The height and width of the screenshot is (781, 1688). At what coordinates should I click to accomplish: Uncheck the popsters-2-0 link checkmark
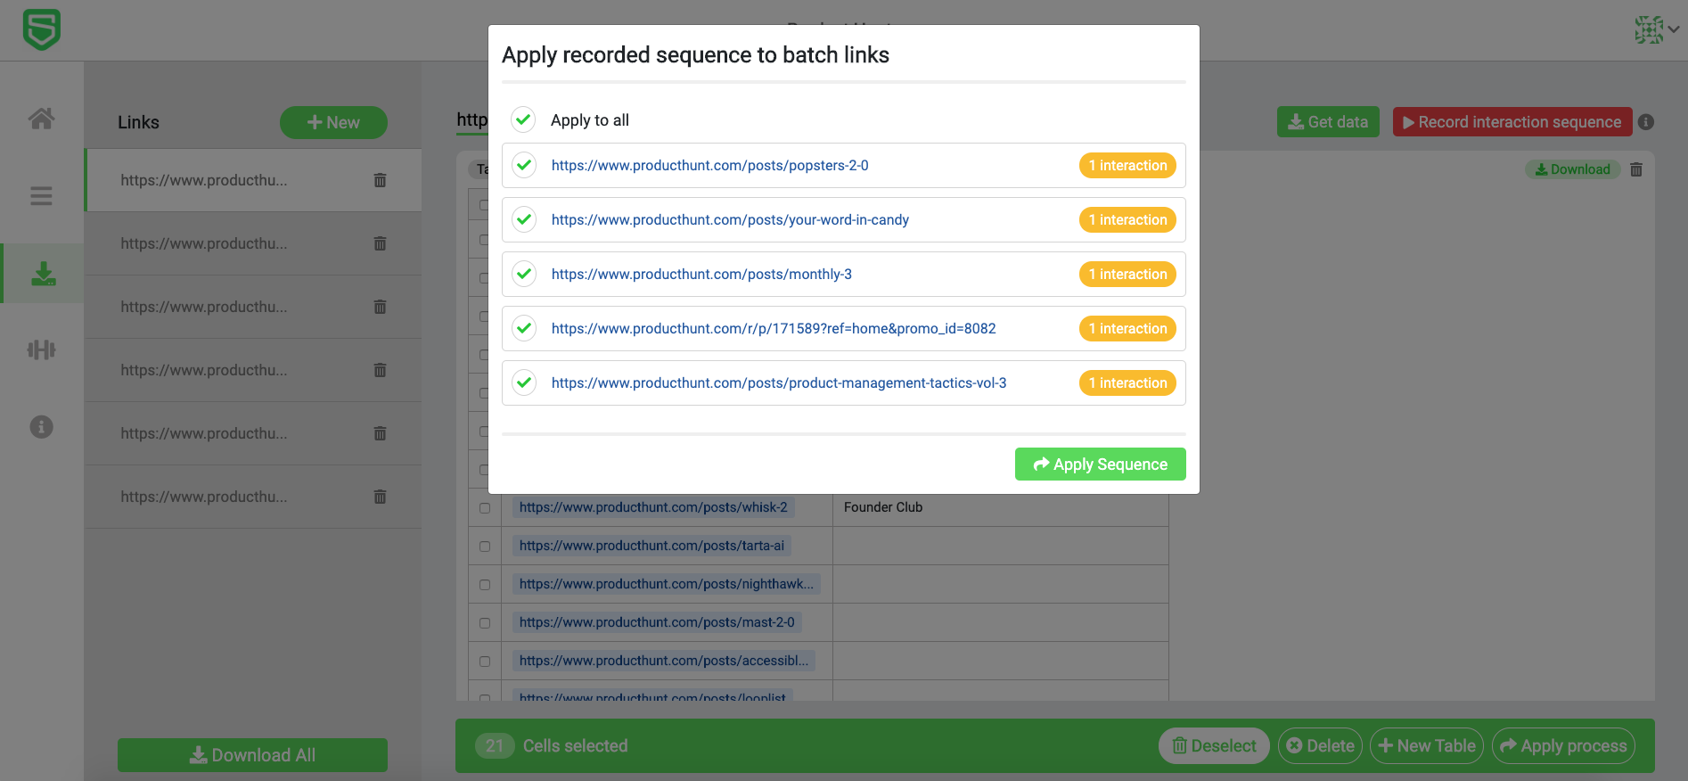tap(524, 165)
